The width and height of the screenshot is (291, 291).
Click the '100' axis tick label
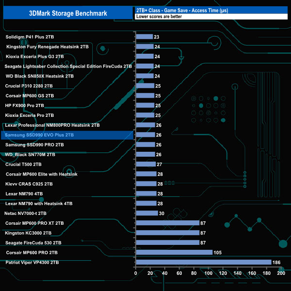[x=208, y=273]
